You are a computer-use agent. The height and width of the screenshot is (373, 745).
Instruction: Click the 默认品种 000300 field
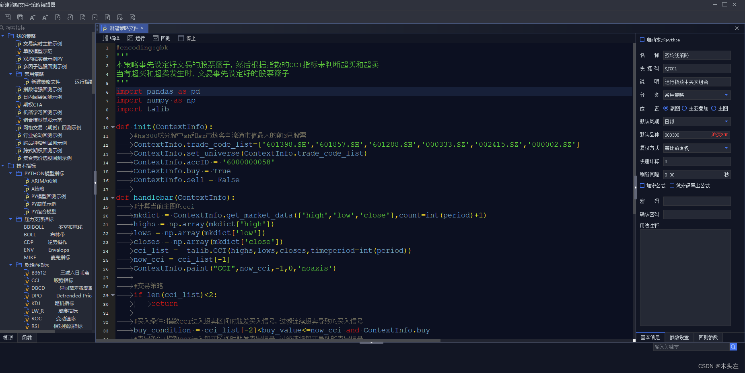click(697, 135)
